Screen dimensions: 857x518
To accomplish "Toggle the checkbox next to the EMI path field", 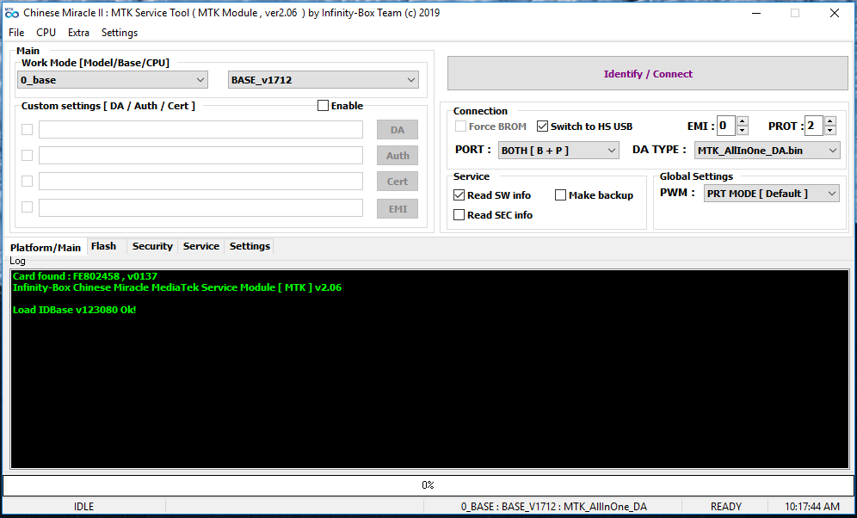I will click(x=27, y=207).
